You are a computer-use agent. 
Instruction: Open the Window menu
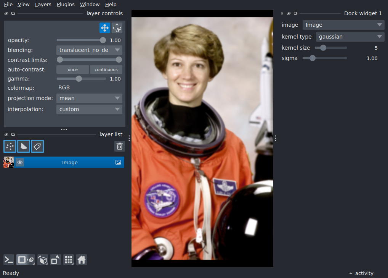90,5
